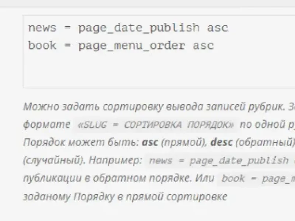Click the news keyword at textarea start
The image size is (295, 221).
(x=42, y=27)
